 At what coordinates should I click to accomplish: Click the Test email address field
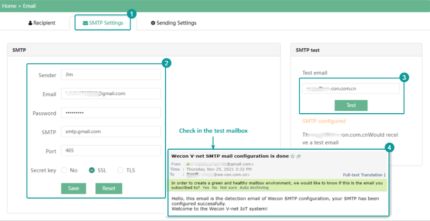click(351, 89)
